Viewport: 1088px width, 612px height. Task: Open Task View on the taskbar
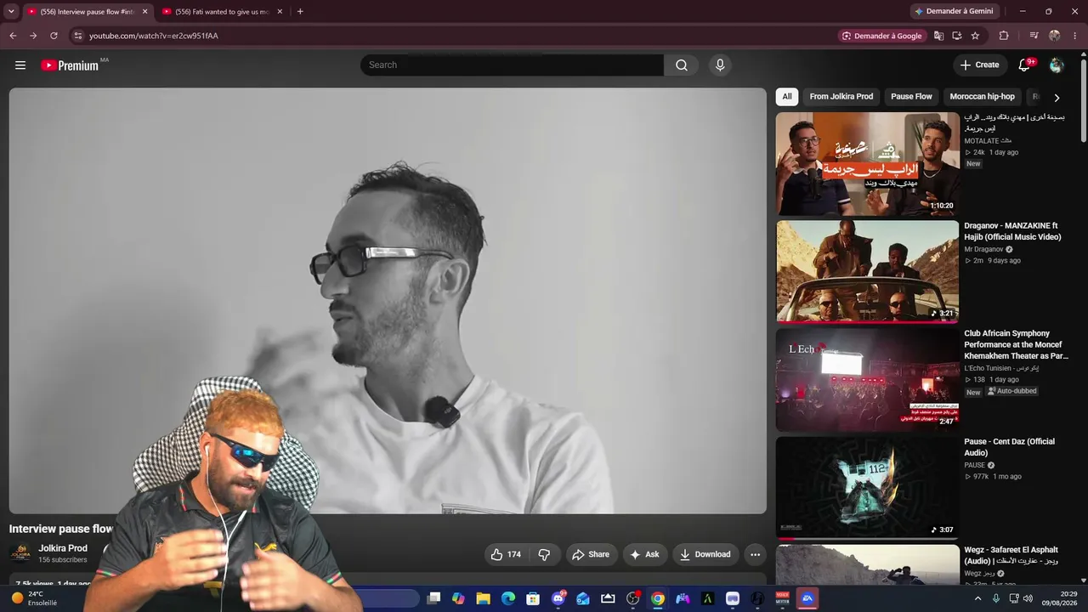pos(433,598)
